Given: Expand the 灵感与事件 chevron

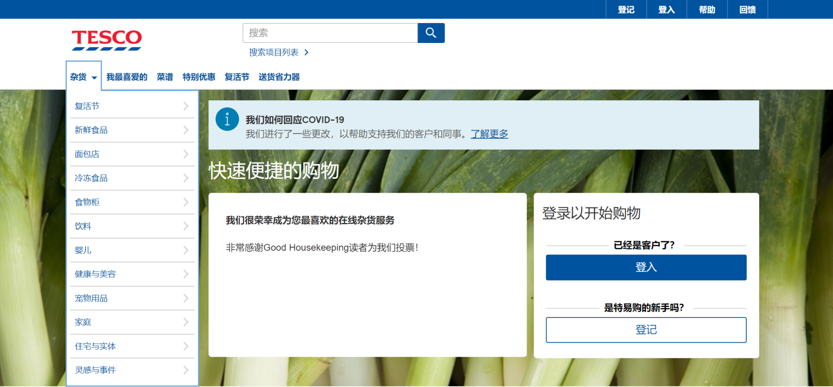Looking at the screenshot, I should 186,370.
